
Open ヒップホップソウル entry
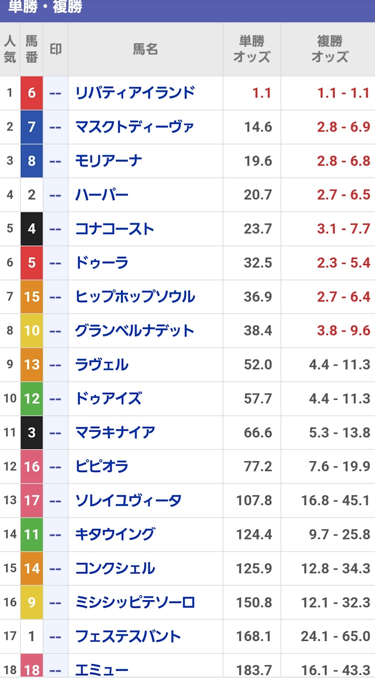(x=135, y=296)
